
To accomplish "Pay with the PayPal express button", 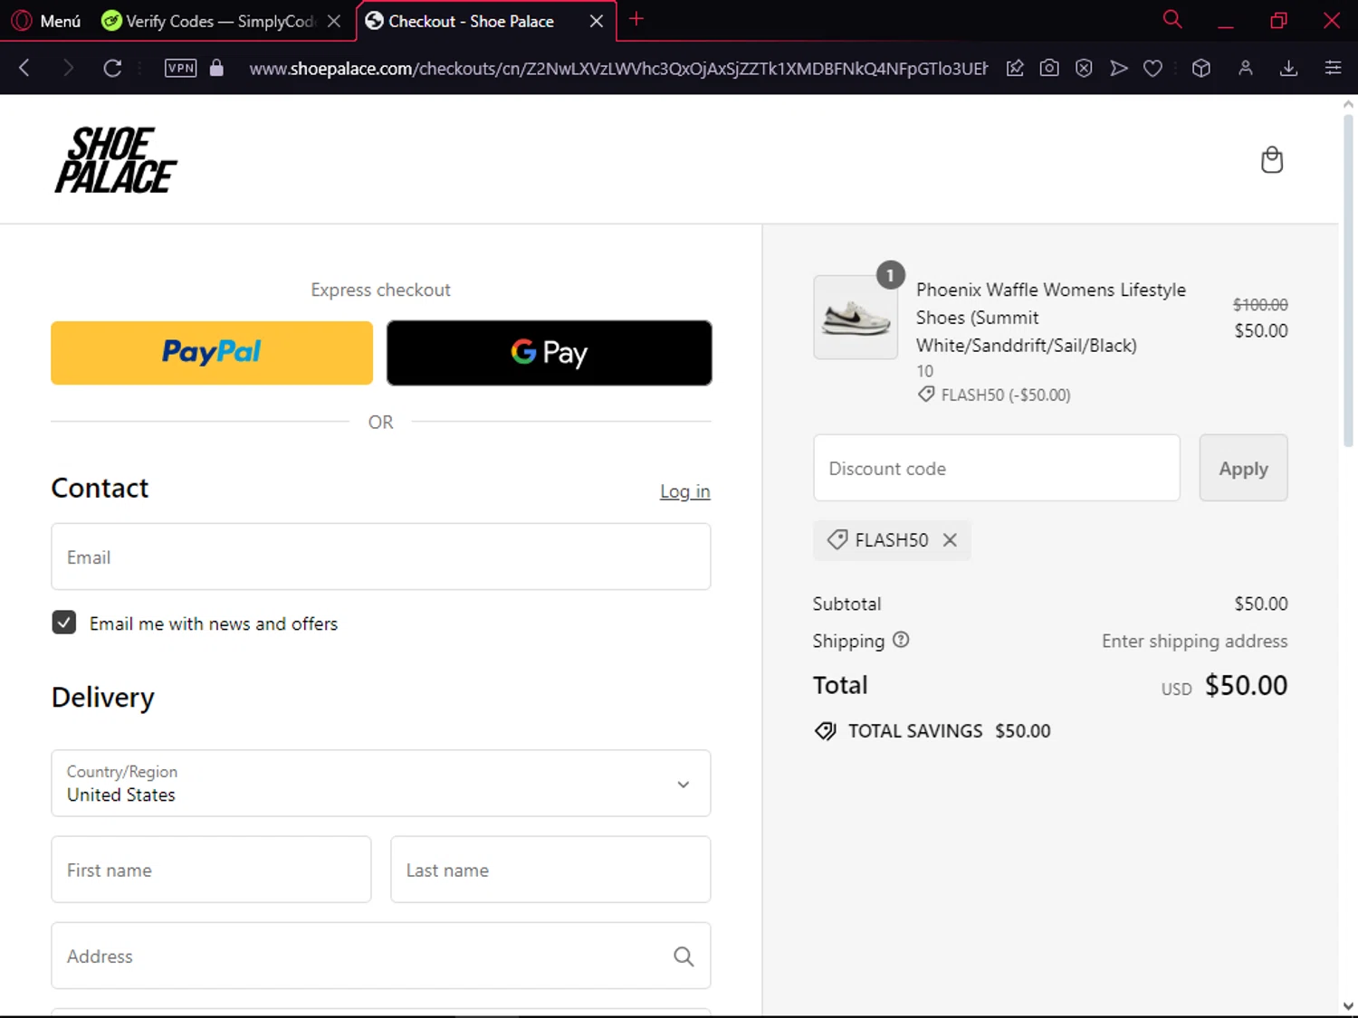I will 212,353.
